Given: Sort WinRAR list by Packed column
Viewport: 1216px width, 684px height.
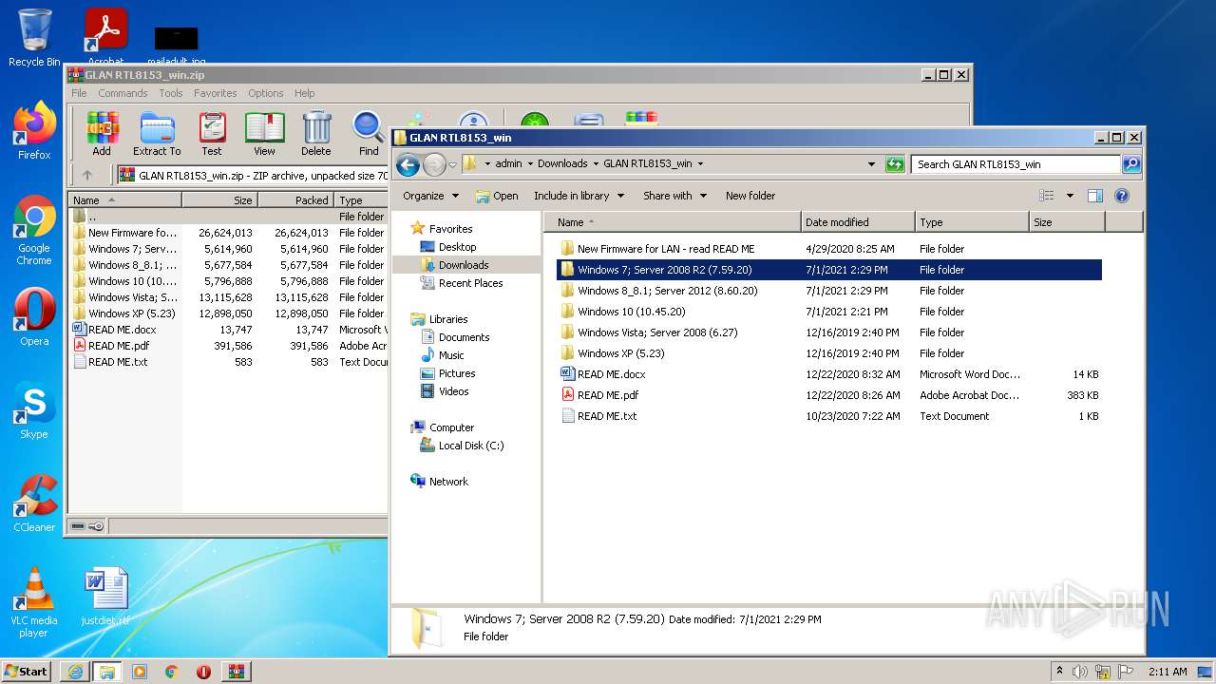Looking at the screenshot, I should point(295,200).
